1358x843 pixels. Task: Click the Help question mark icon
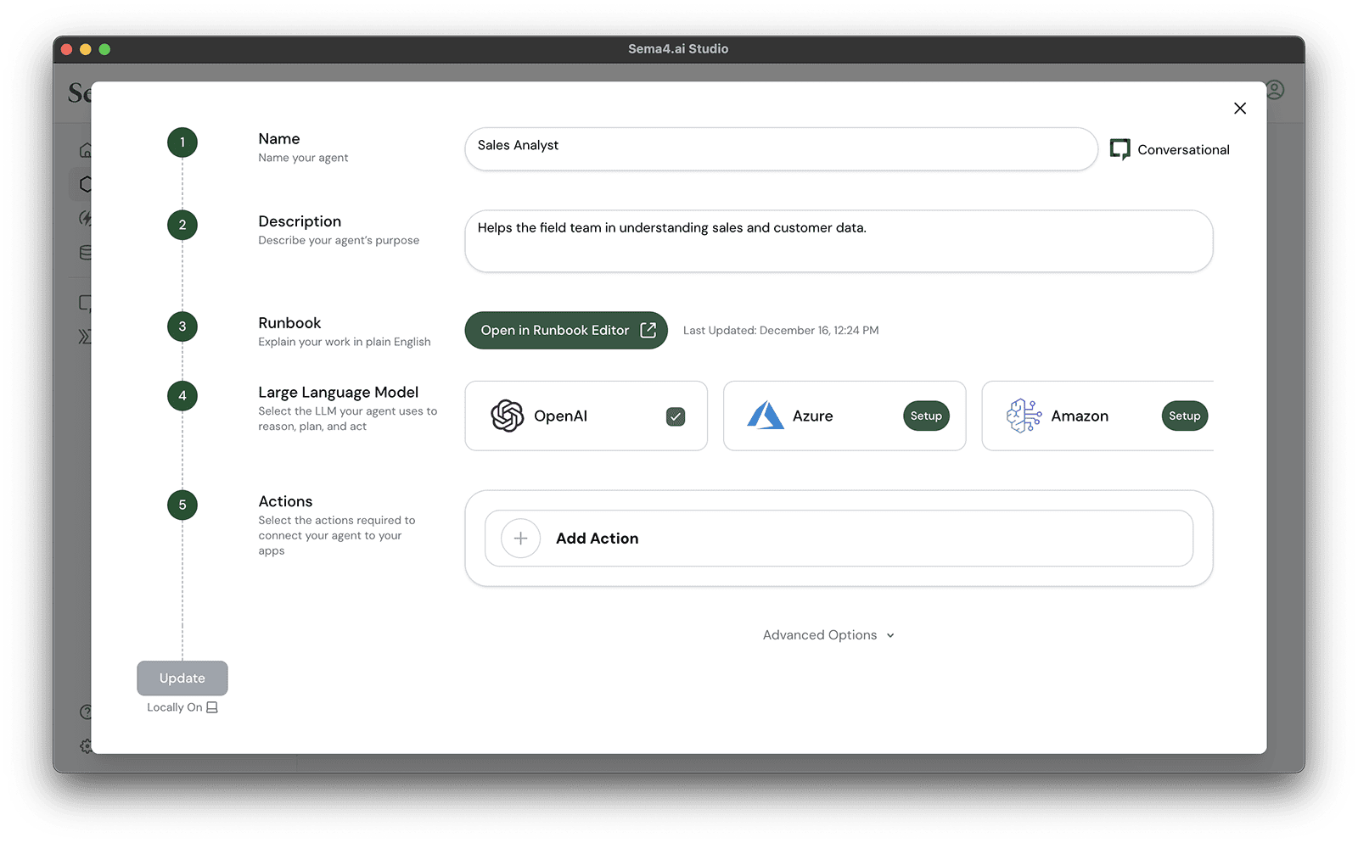pyautogui.click(x=87, y=712)
